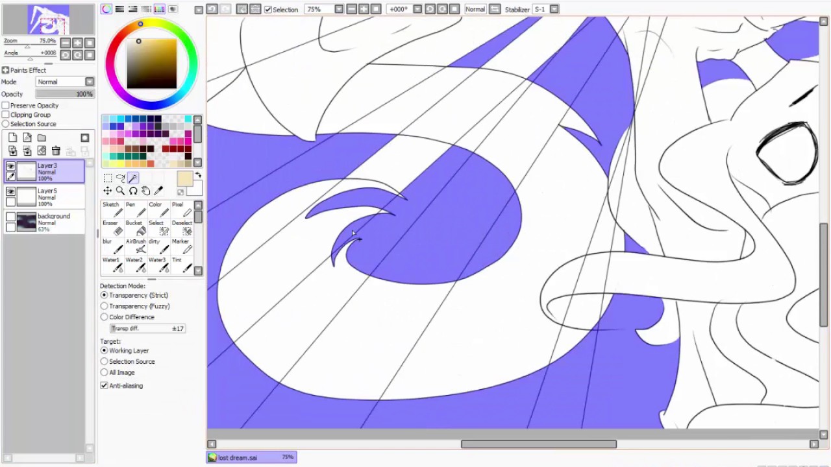Choose the move layer tool
This screenshot has height=467, width=831.
point(108,191)
